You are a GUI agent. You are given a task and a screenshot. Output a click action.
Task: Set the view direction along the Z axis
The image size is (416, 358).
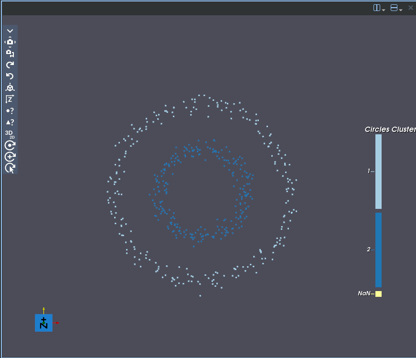[x=10, y=99]
